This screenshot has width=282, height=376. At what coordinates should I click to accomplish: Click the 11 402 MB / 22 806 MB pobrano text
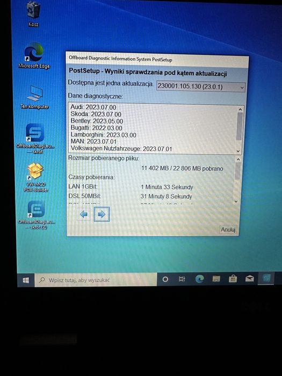click(x=182, y=168)
